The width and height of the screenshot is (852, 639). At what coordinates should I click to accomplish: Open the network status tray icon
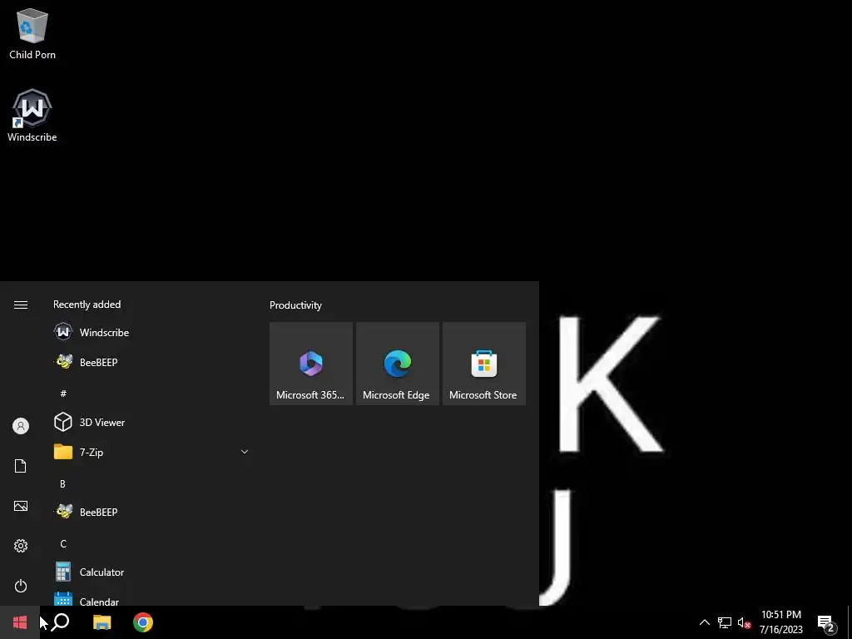coord(725,622)
